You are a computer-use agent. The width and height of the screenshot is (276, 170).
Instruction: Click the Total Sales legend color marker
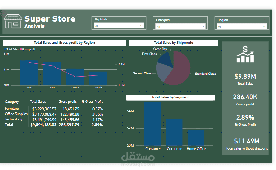click(5, 49)
